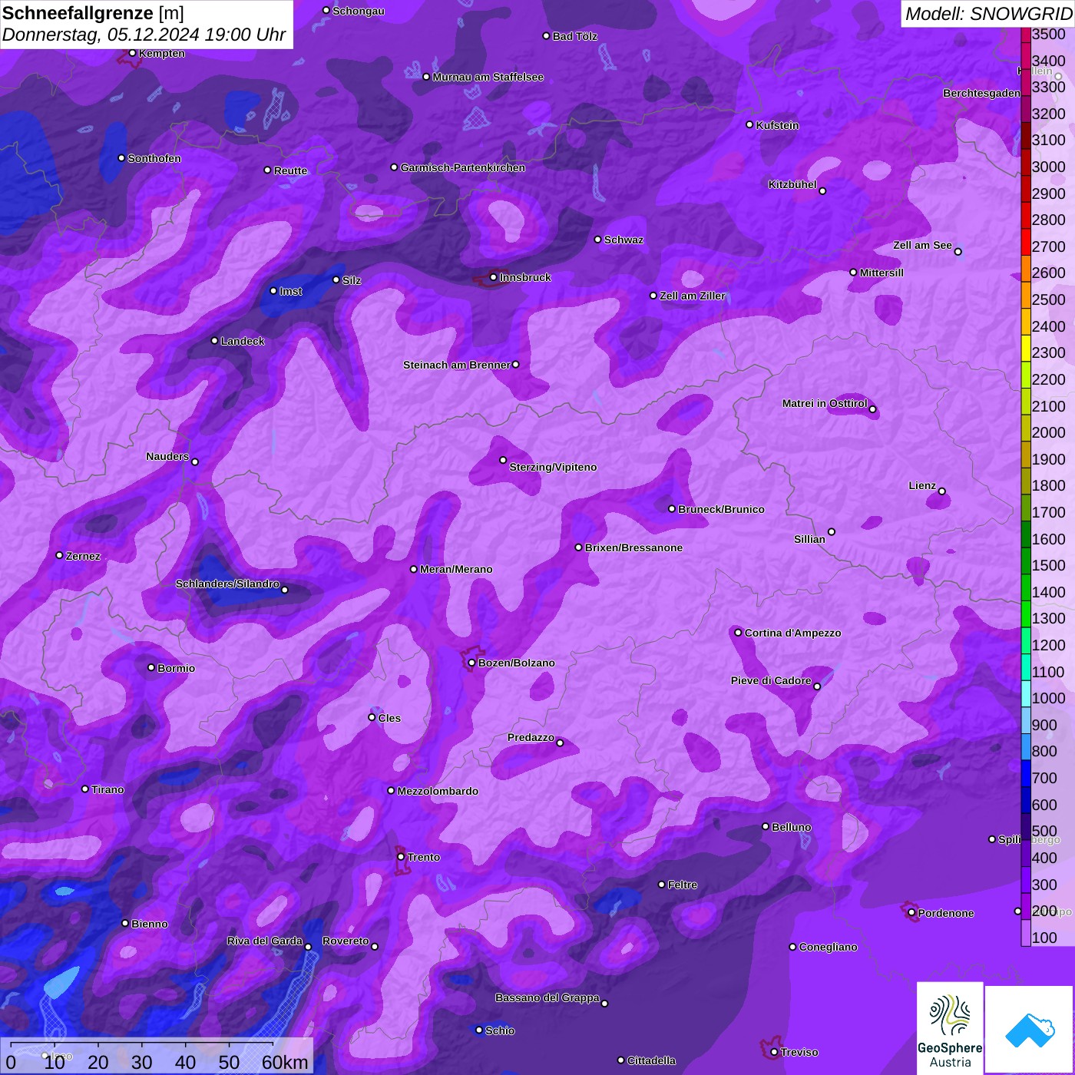
Task: Select the Kempten marker dot
Action: click(x=133, y=53)
